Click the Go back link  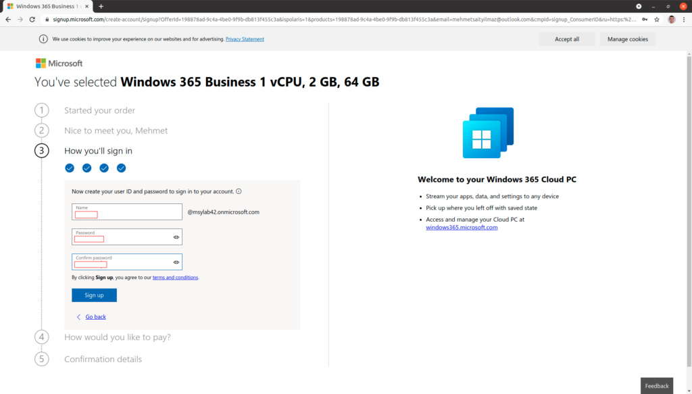click(96, 317)
